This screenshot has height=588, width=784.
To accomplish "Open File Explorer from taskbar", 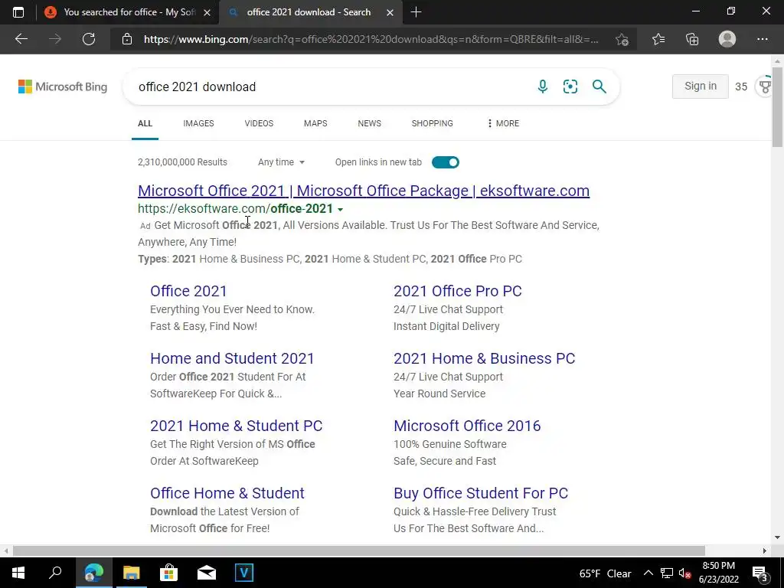I will pyautogui.click(x=132, y=573).
